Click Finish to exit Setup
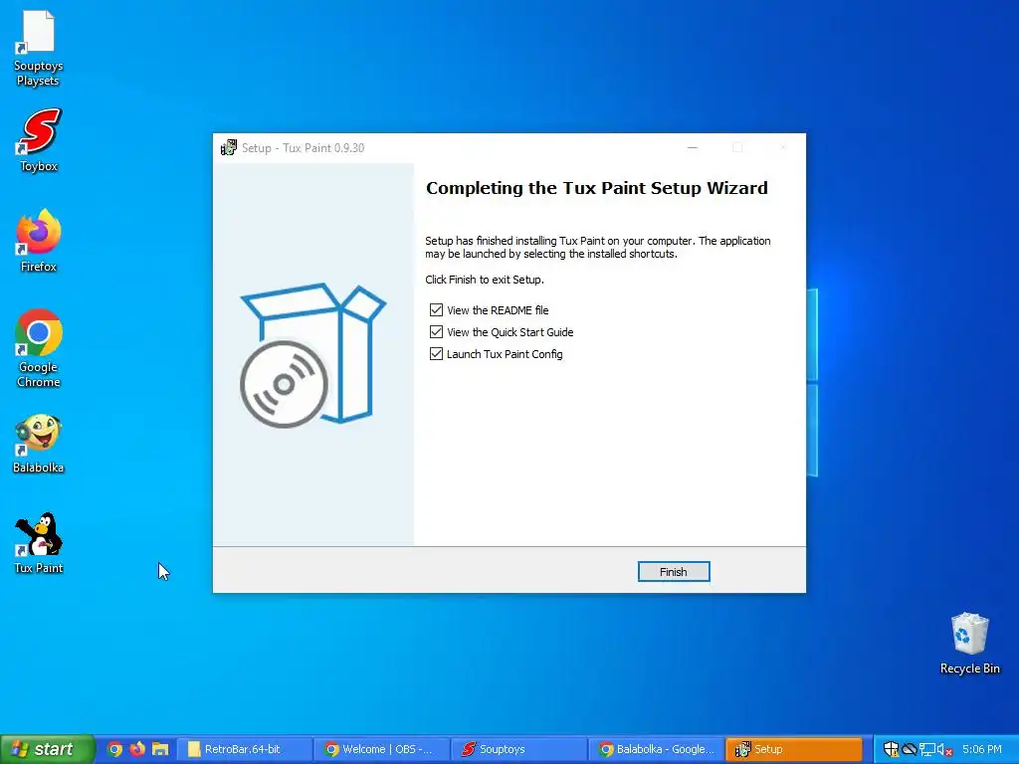The image size is (1019, 764). (x=674, y=572)
